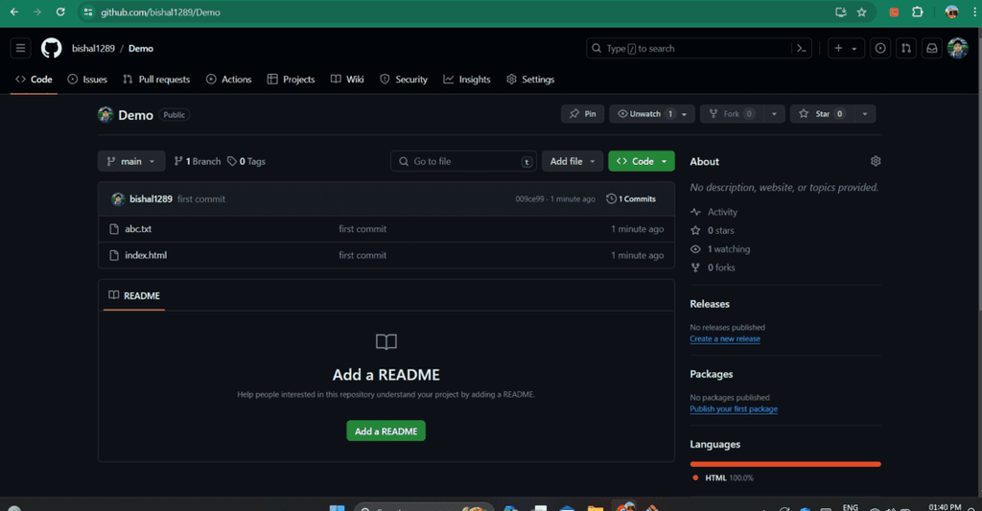Open the Insights tab

pyautogui.click(x=467, y=80)
